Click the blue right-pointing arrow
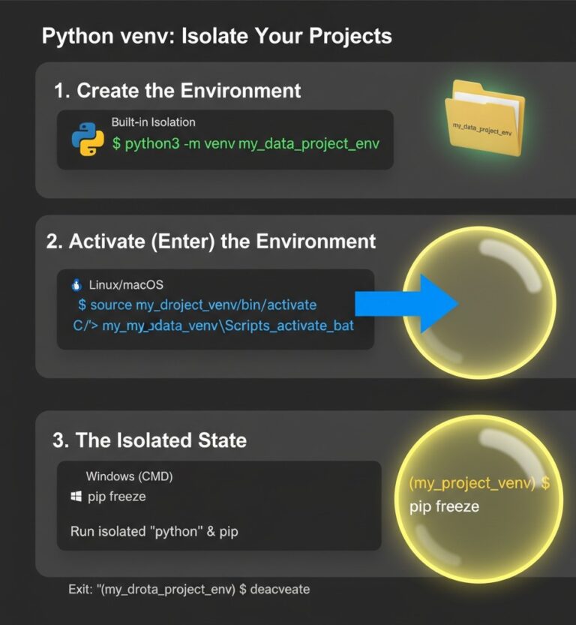 point(406,302)
